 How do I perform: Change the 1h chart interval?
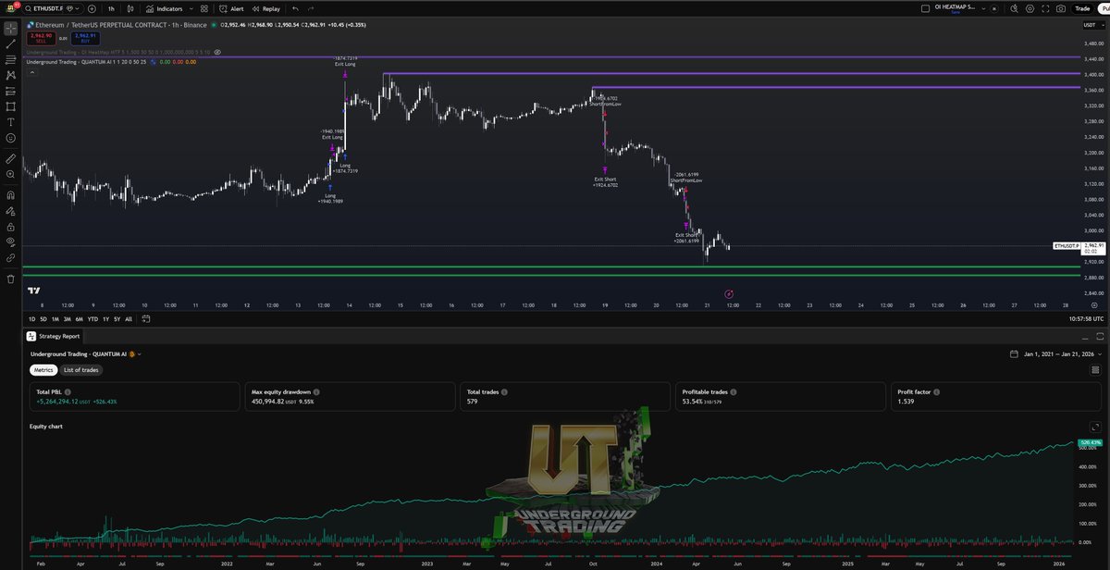click(111, 8)
